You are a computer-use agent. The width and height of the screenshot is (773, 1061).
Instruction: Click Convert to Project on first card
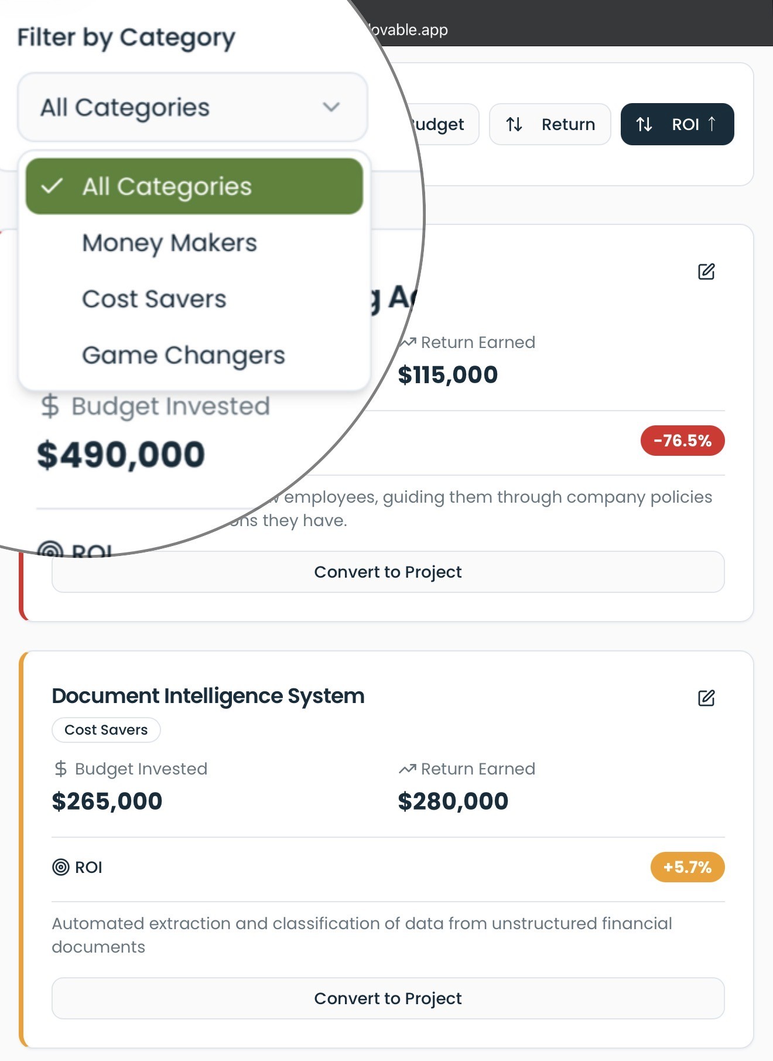tap(388, 572)
